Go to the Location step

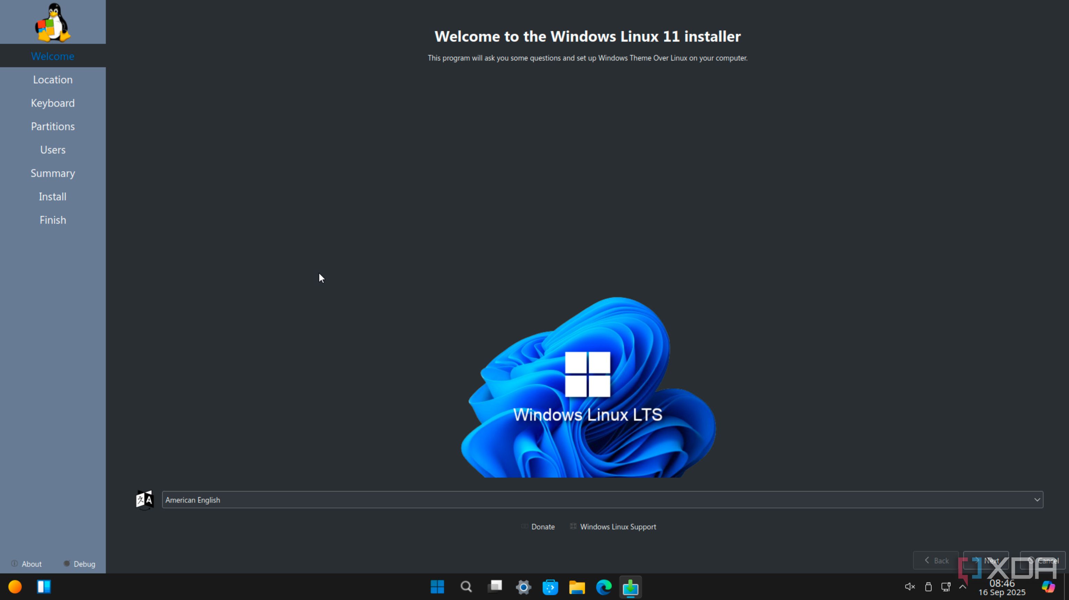[x=53, y=80]
